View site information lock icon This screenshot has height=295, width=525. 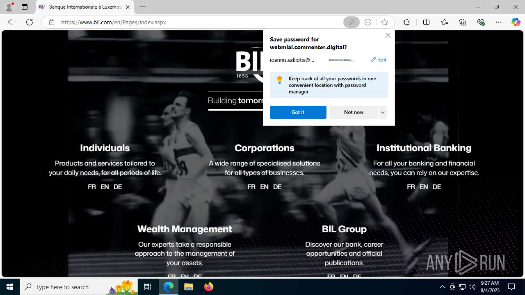51,22
